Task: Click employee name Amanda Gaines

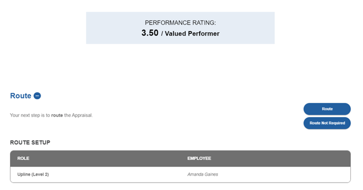Action: pyautogui.click(x=203, y=175)
